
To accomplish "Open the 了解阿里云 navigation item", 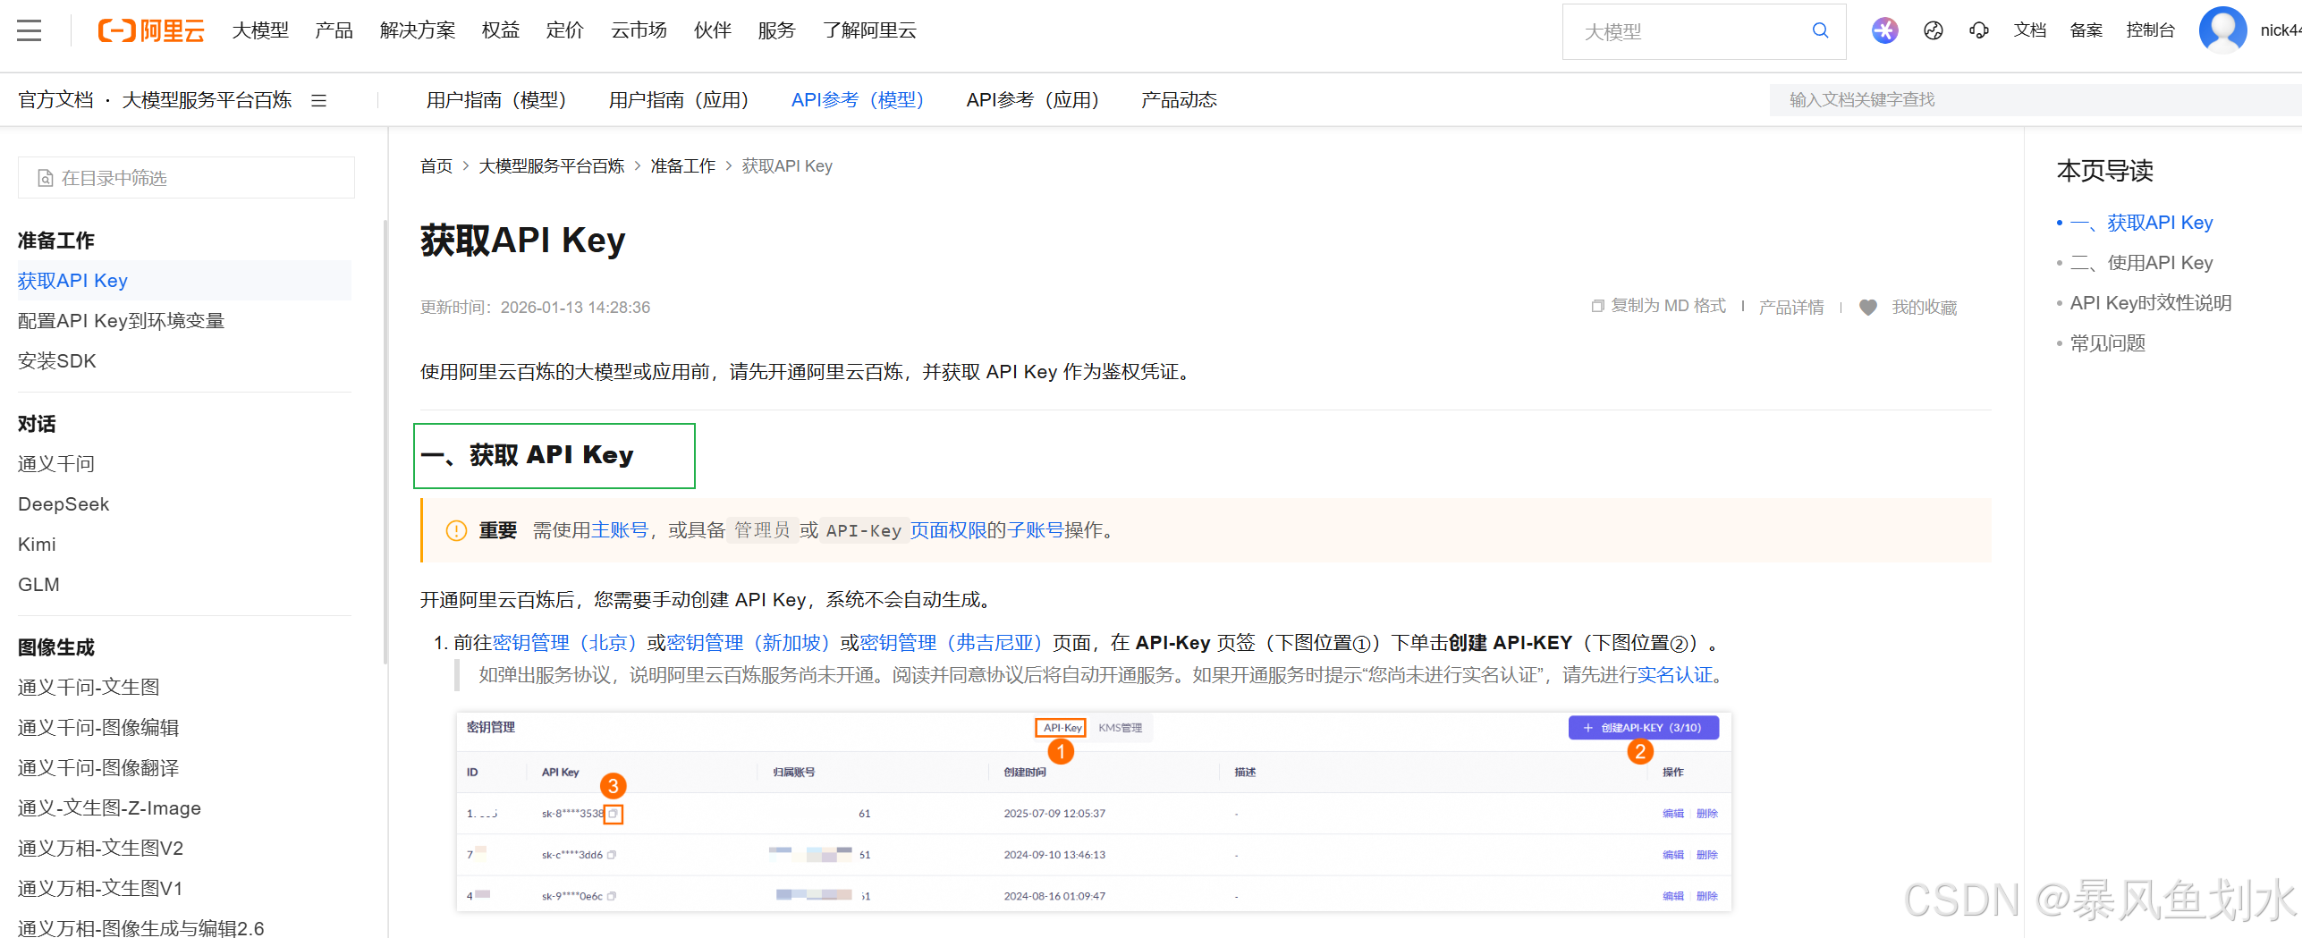I will pos(869,30).
